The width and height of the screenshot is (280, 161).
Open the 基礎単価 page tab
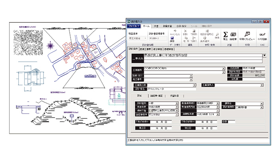tap(168, 49)
